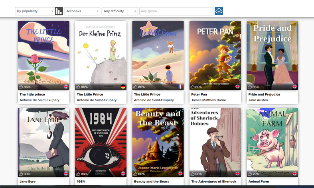
Task: Click the '85%' rating on Pride and Prejudice
Action: coord(256,87)
